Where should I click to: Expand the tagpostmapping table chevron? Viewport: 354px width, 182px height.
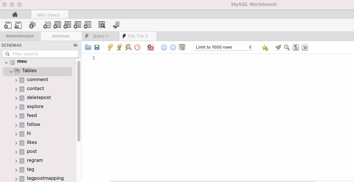point(16,179)
